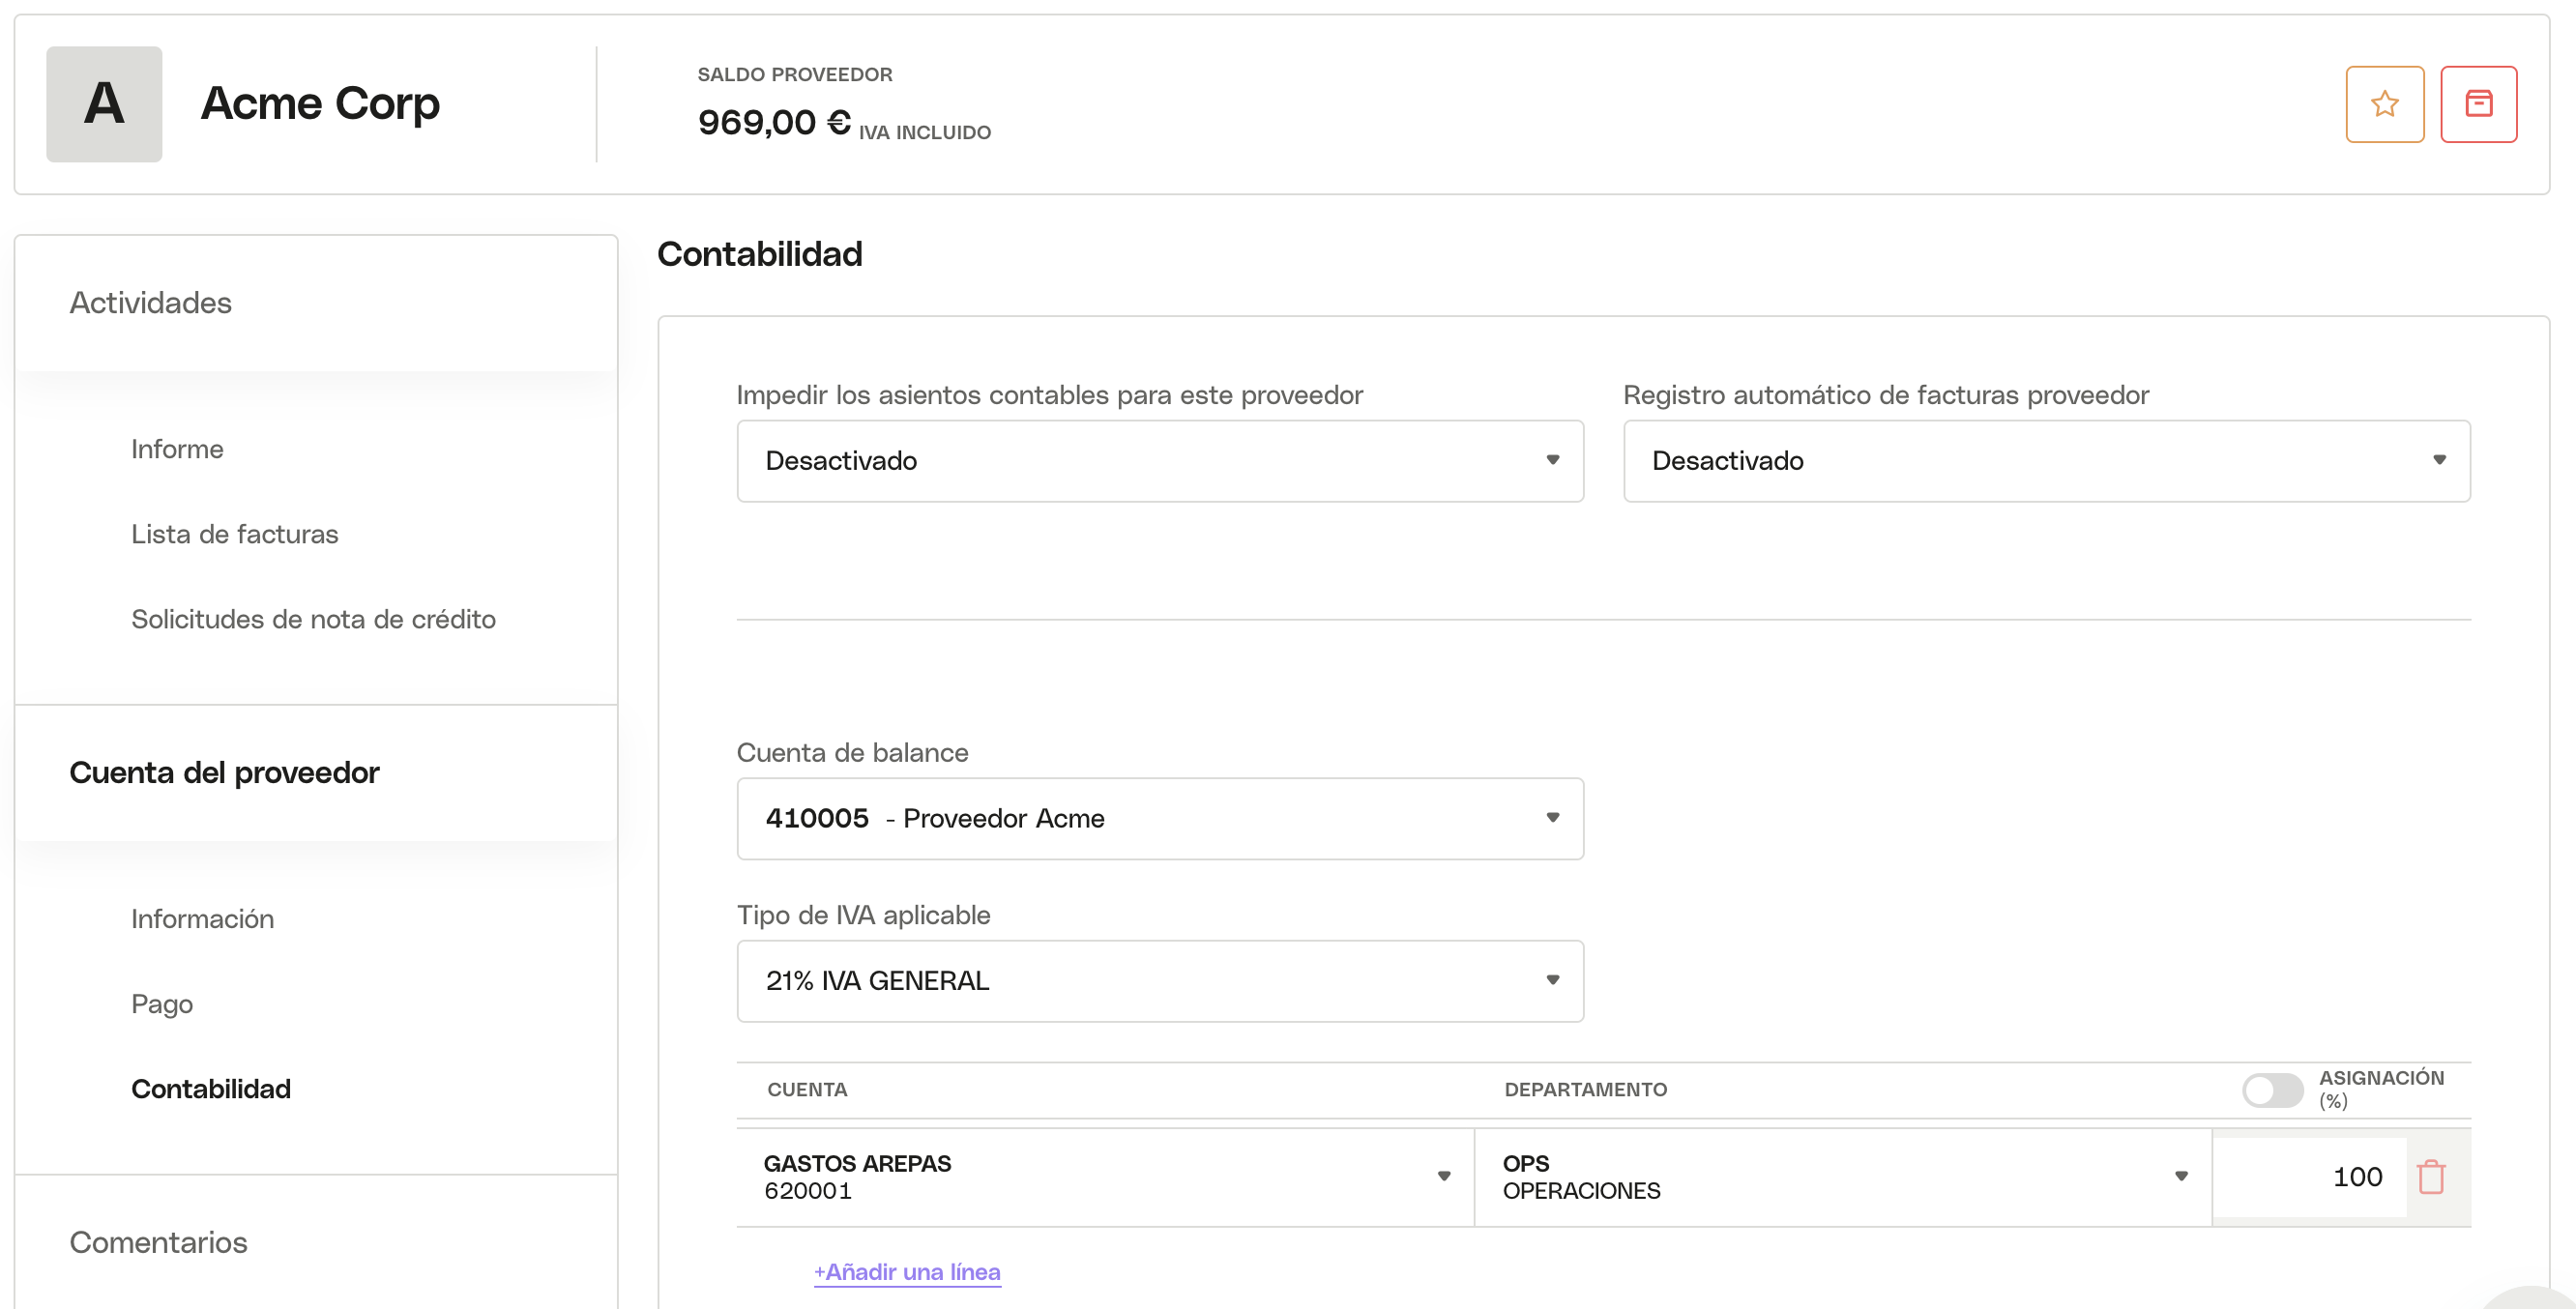Click the DEPARTAMENTO column header

1585,1089
